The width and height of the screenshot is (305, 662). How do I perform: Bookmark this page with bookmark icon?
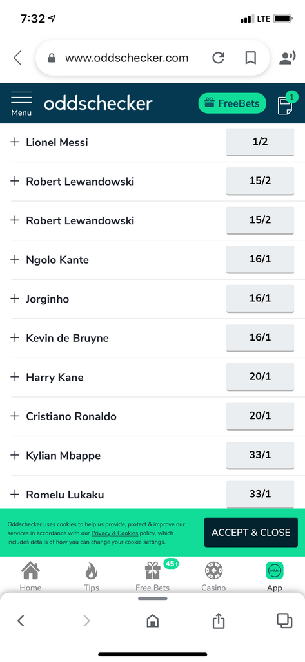click(x=251, y=58)
